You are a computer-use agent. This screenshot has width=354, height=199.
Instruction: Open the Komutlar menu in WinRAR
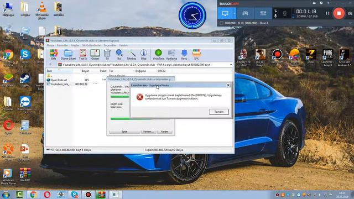63,45
